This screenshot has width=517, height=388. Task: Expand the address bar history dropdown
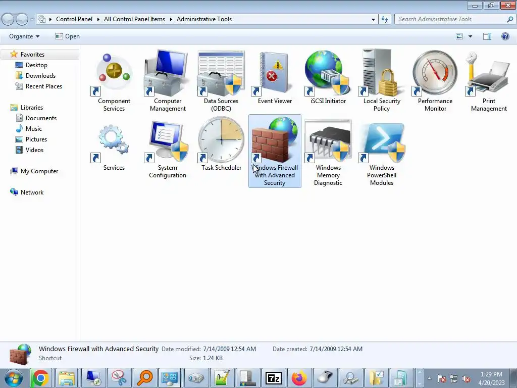373,20
